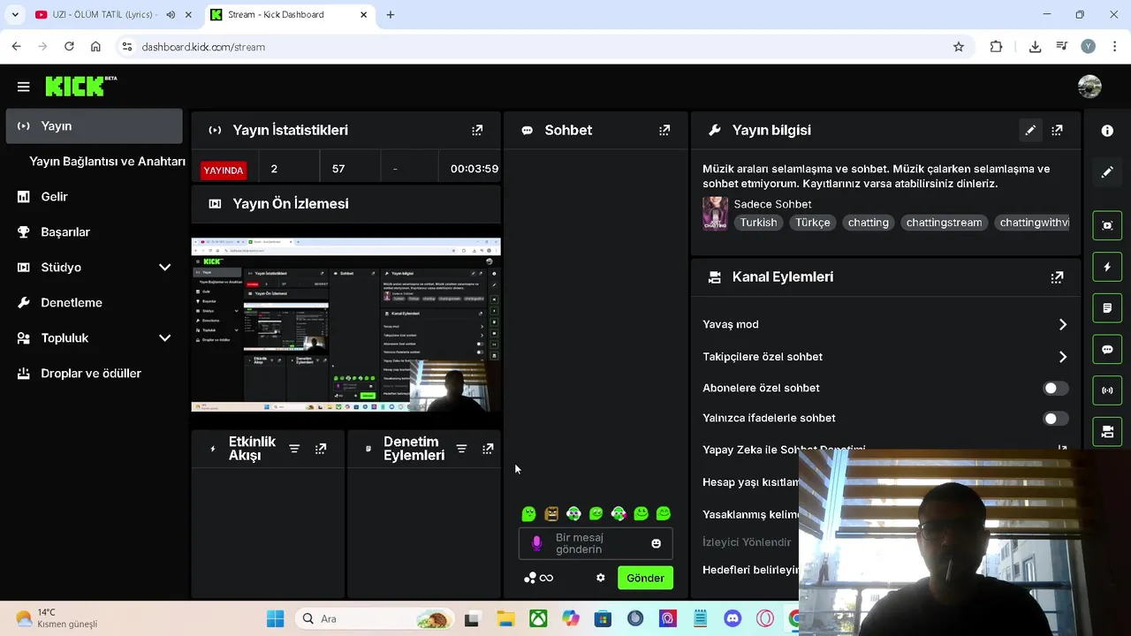This screenshot has width=1131, height=636.
Task: Open the Xbox app in taskbar
Action: 538,618
